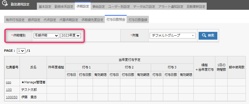Click the 当年度付与予定 header
Screen dimensions: 249x104
[130, 60]
